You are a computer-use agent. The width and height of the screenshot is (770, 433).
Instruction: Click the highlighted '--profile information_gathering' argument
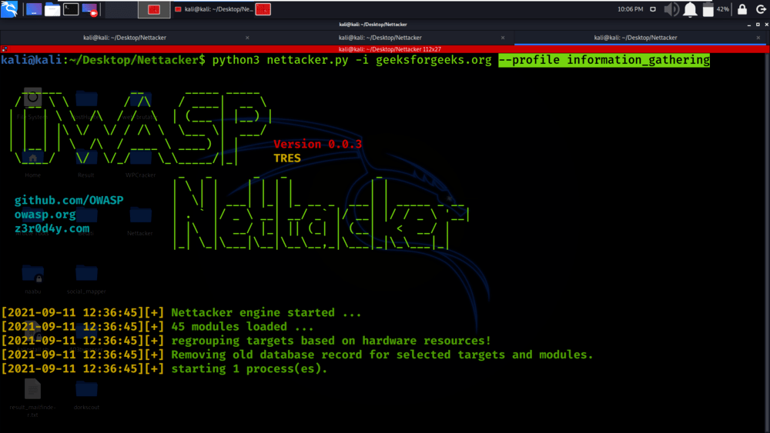[x=604, y=60]
